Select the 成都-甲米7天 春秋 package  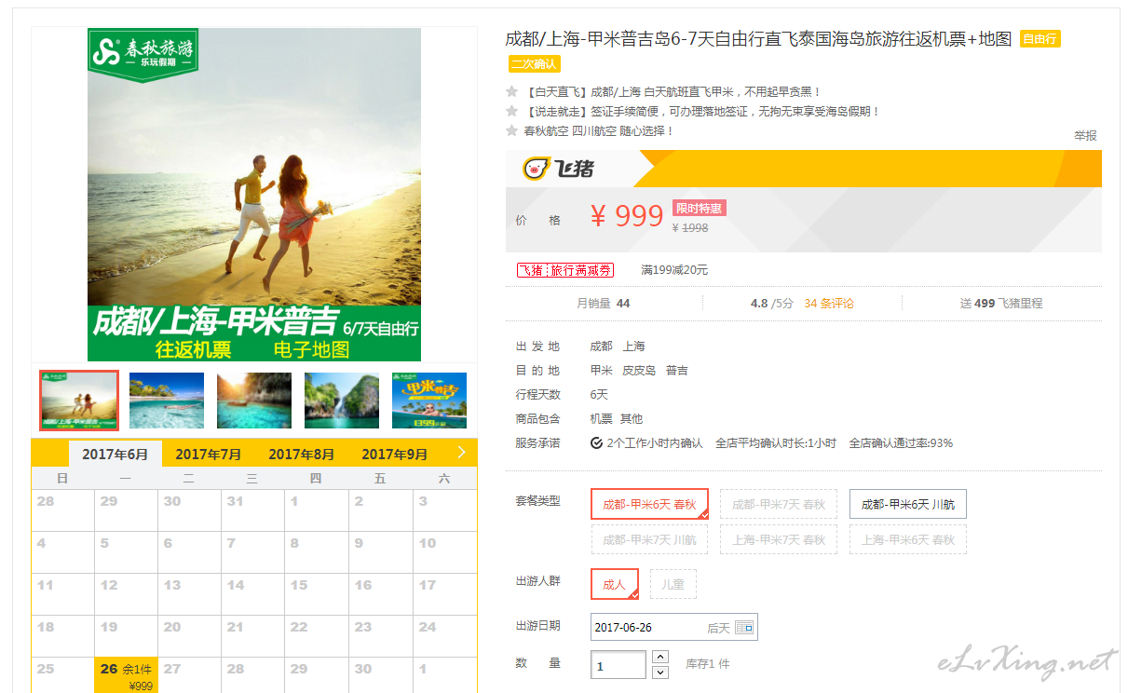779,504
